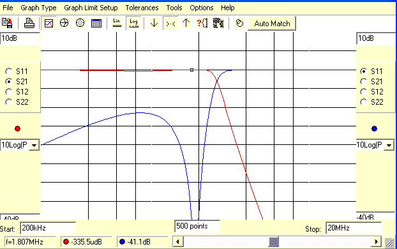Viewport: 397px width, 249px height.
Task: Open the Graph Type menu
Action: tap(38, 8)
